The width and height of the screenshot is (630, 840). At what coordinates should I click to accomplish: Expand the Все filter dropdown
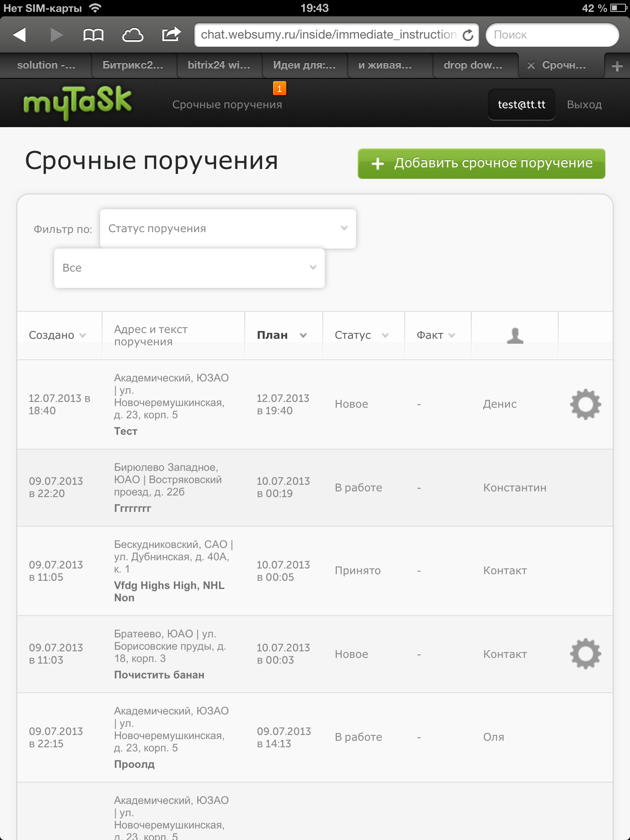tap(189, 268)
